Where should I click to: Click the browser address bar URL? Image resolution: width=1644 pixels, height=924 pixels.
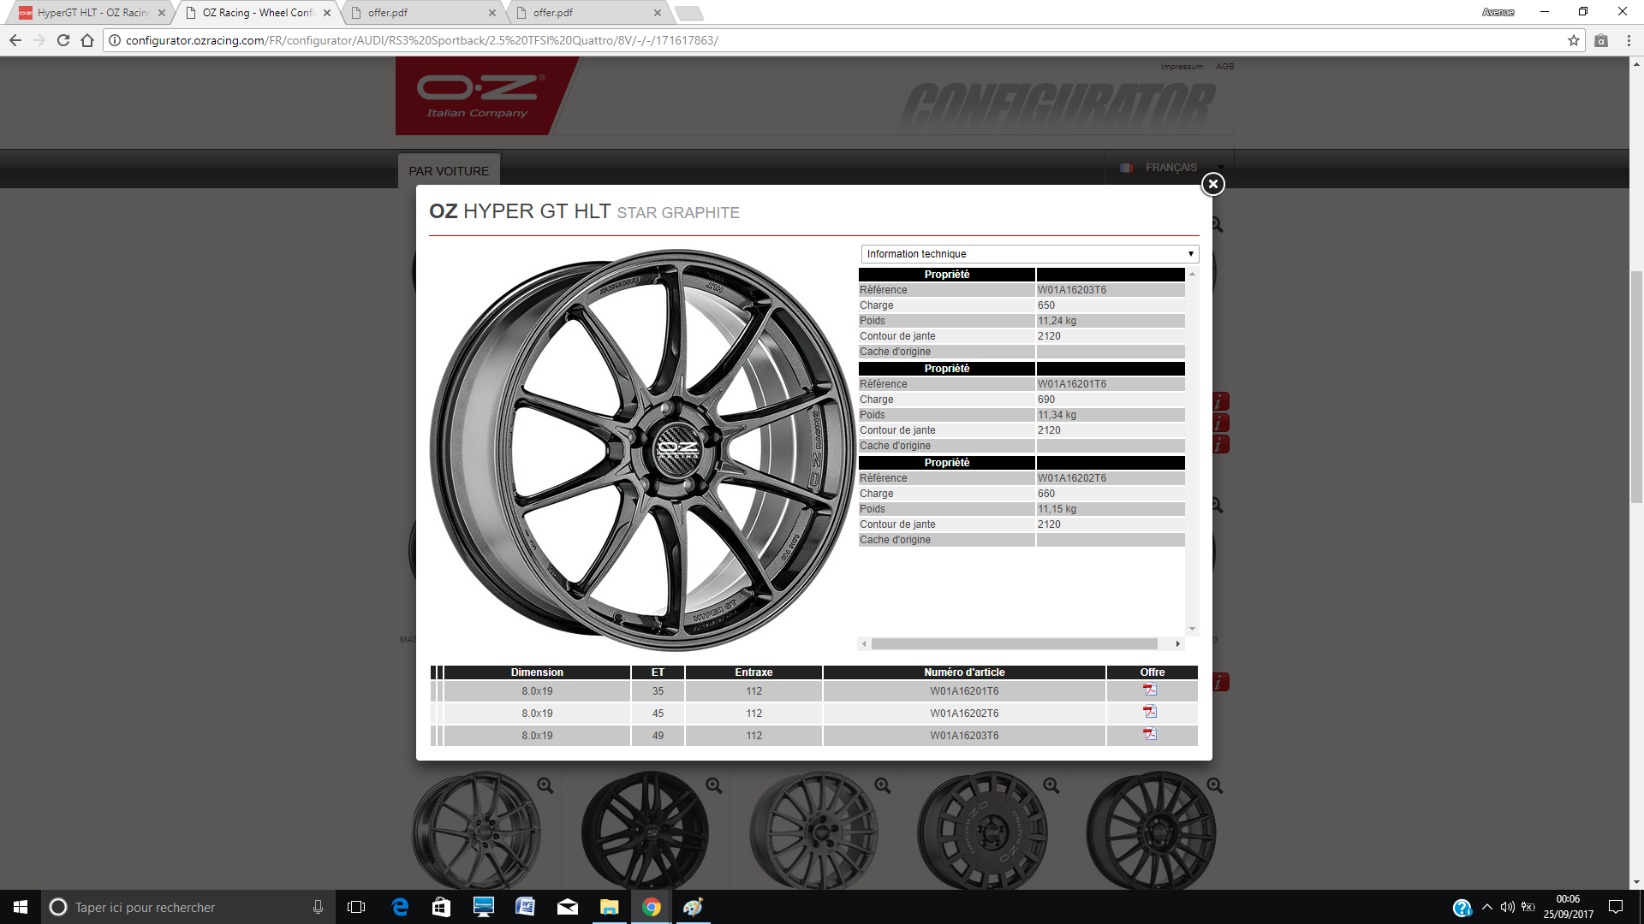pos(421,40)
